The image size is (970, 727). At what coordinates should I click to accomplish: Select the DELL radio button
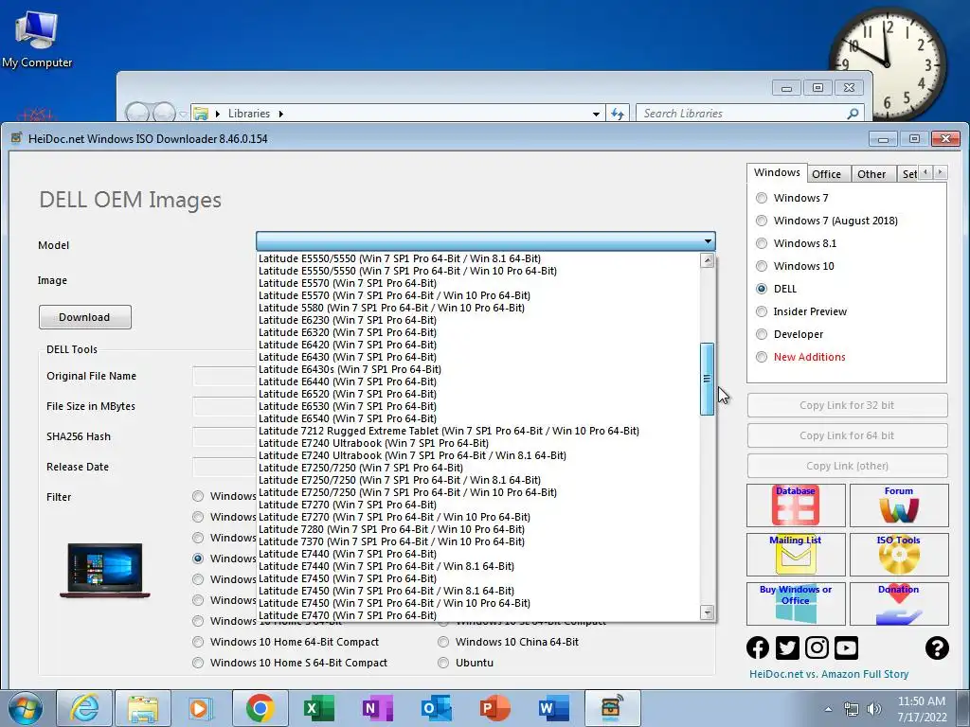point(762,289)
